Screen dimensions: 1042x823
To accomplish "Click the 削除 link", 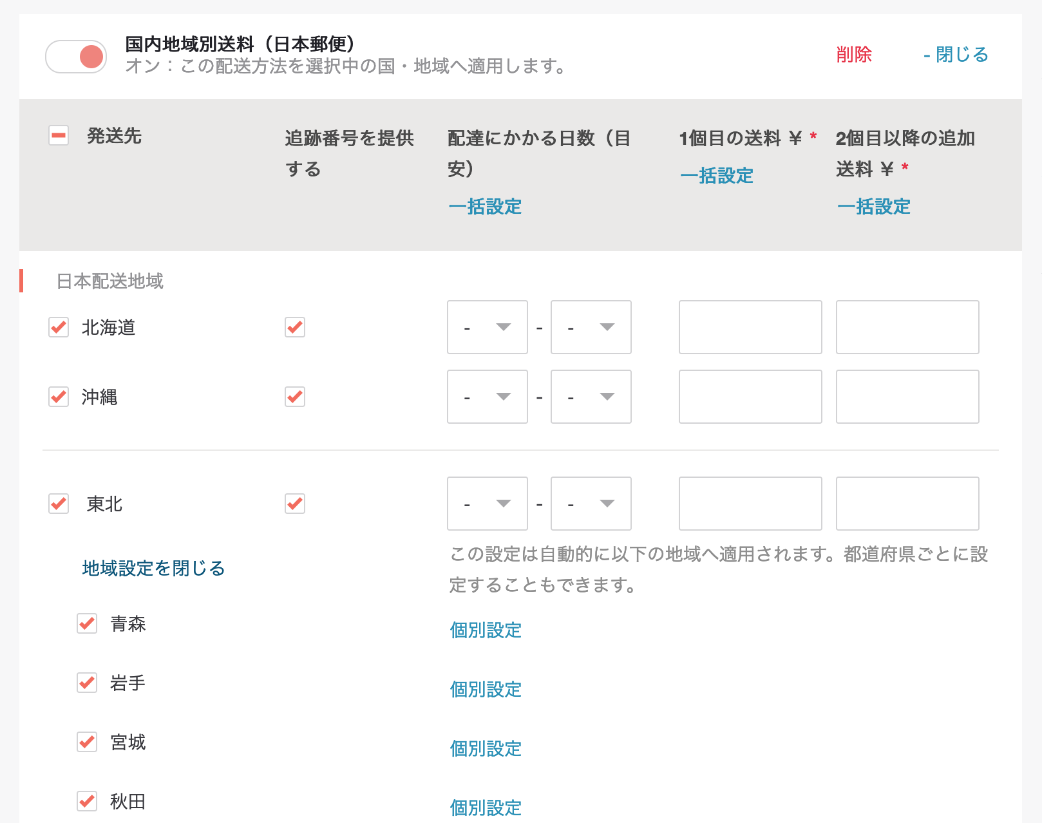I will click(854, 55).
